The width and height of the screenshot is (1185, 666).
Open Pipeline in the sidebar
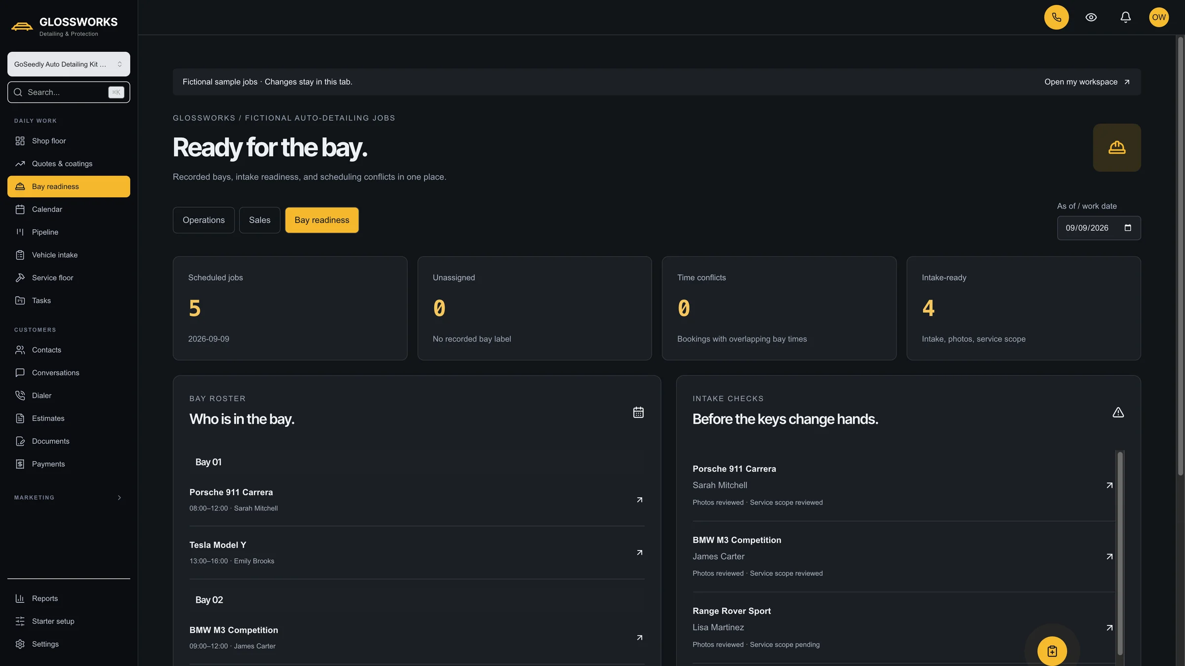coord(69,232)
